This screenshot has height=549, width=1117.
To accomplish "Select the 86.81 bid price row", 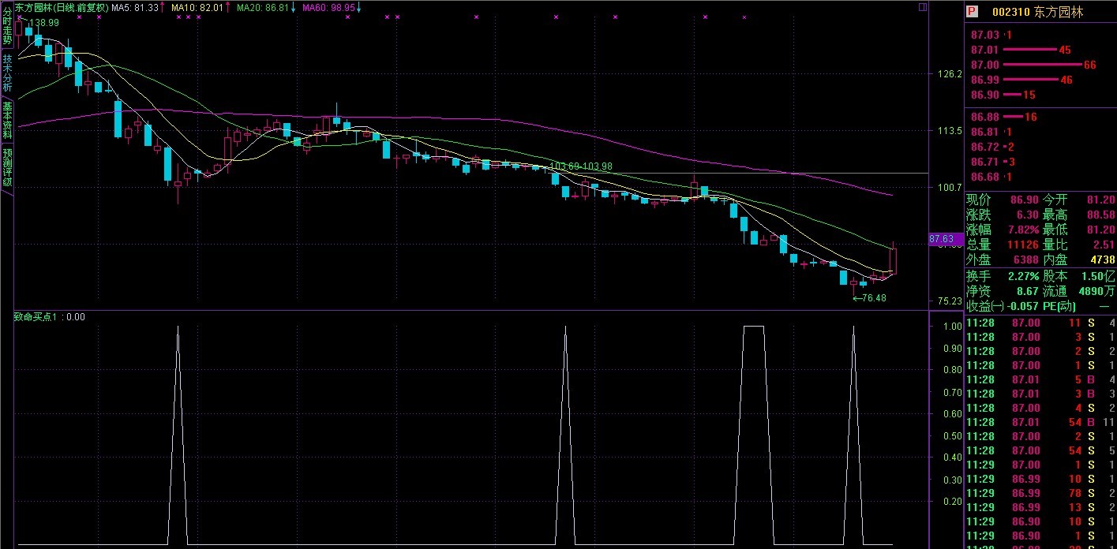I will pyautogui.click(x=1040, y=132).
